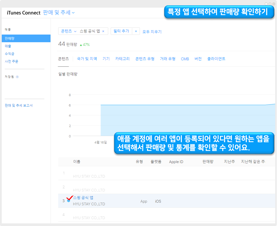Expand the 콘텐츠 filter dropdown

coord(69,31)
